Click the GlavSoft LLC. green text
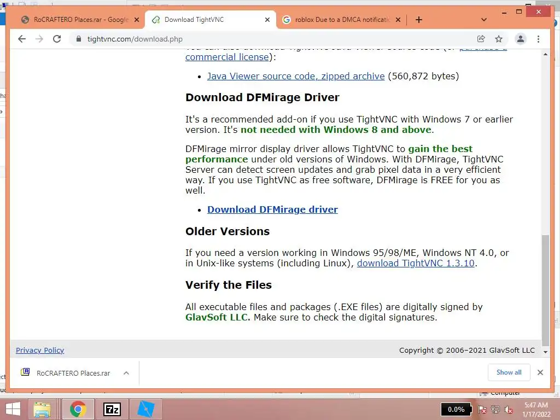 [x=218, y=317]
